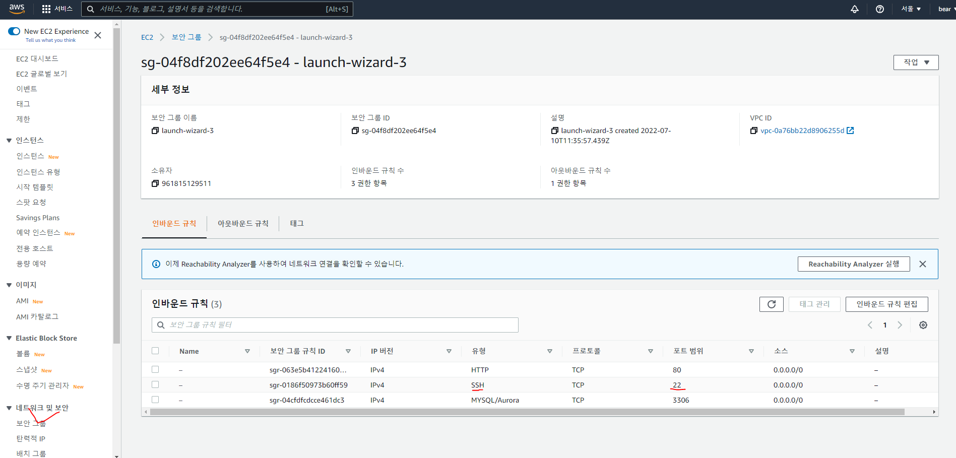
Task: Go to EC2 breadcrumb link
Action: (147, 37)
